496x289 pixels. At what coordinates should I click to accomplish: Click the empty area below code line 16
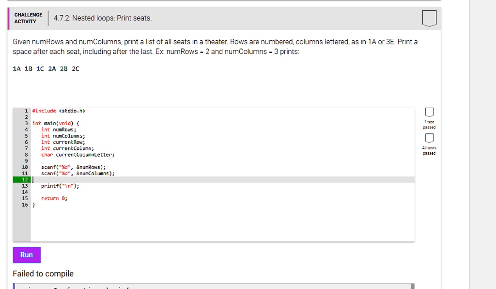click(x=223, y=225)
